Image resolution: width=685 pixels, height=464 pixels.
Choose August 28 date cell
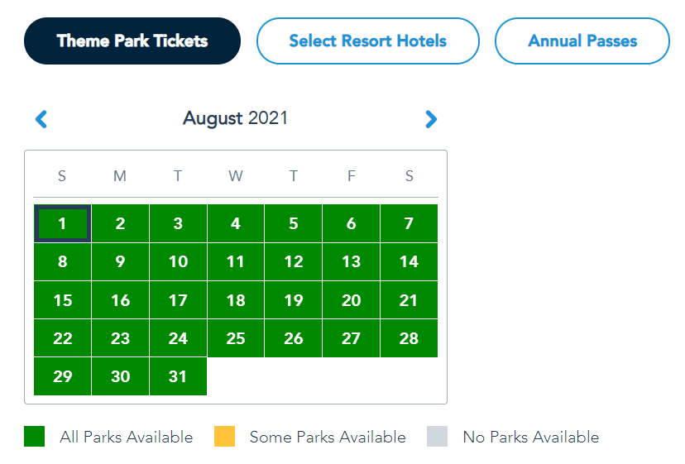(x=409, y=338)
